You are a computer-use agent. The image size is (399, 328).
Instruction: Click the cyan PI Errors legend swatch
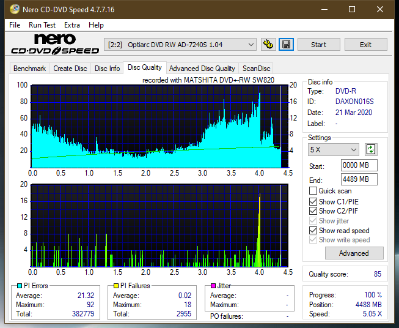(20, 286)
